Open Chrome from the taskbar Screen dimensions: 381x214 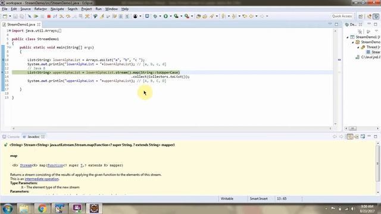(x=42, y=209)
